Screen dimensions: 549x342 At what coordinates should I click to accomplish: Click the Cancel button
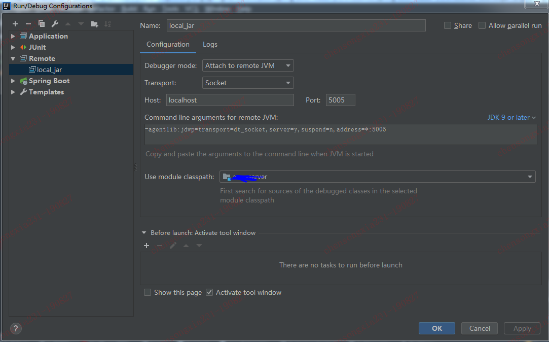(x=480, y=328)
